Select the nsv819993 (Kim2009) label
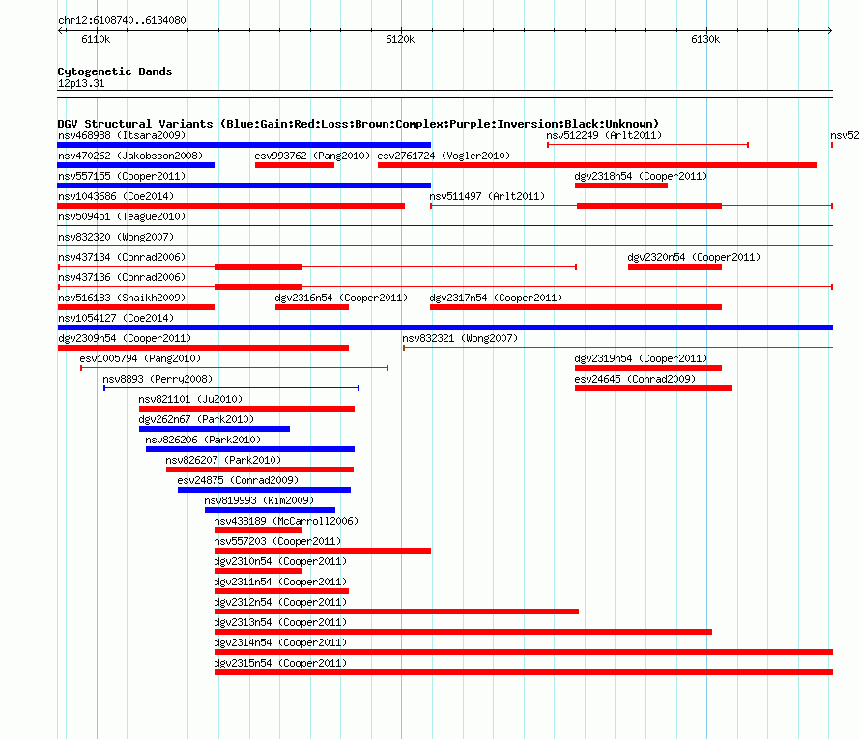 pyautogui.click(x=259, y=500)
